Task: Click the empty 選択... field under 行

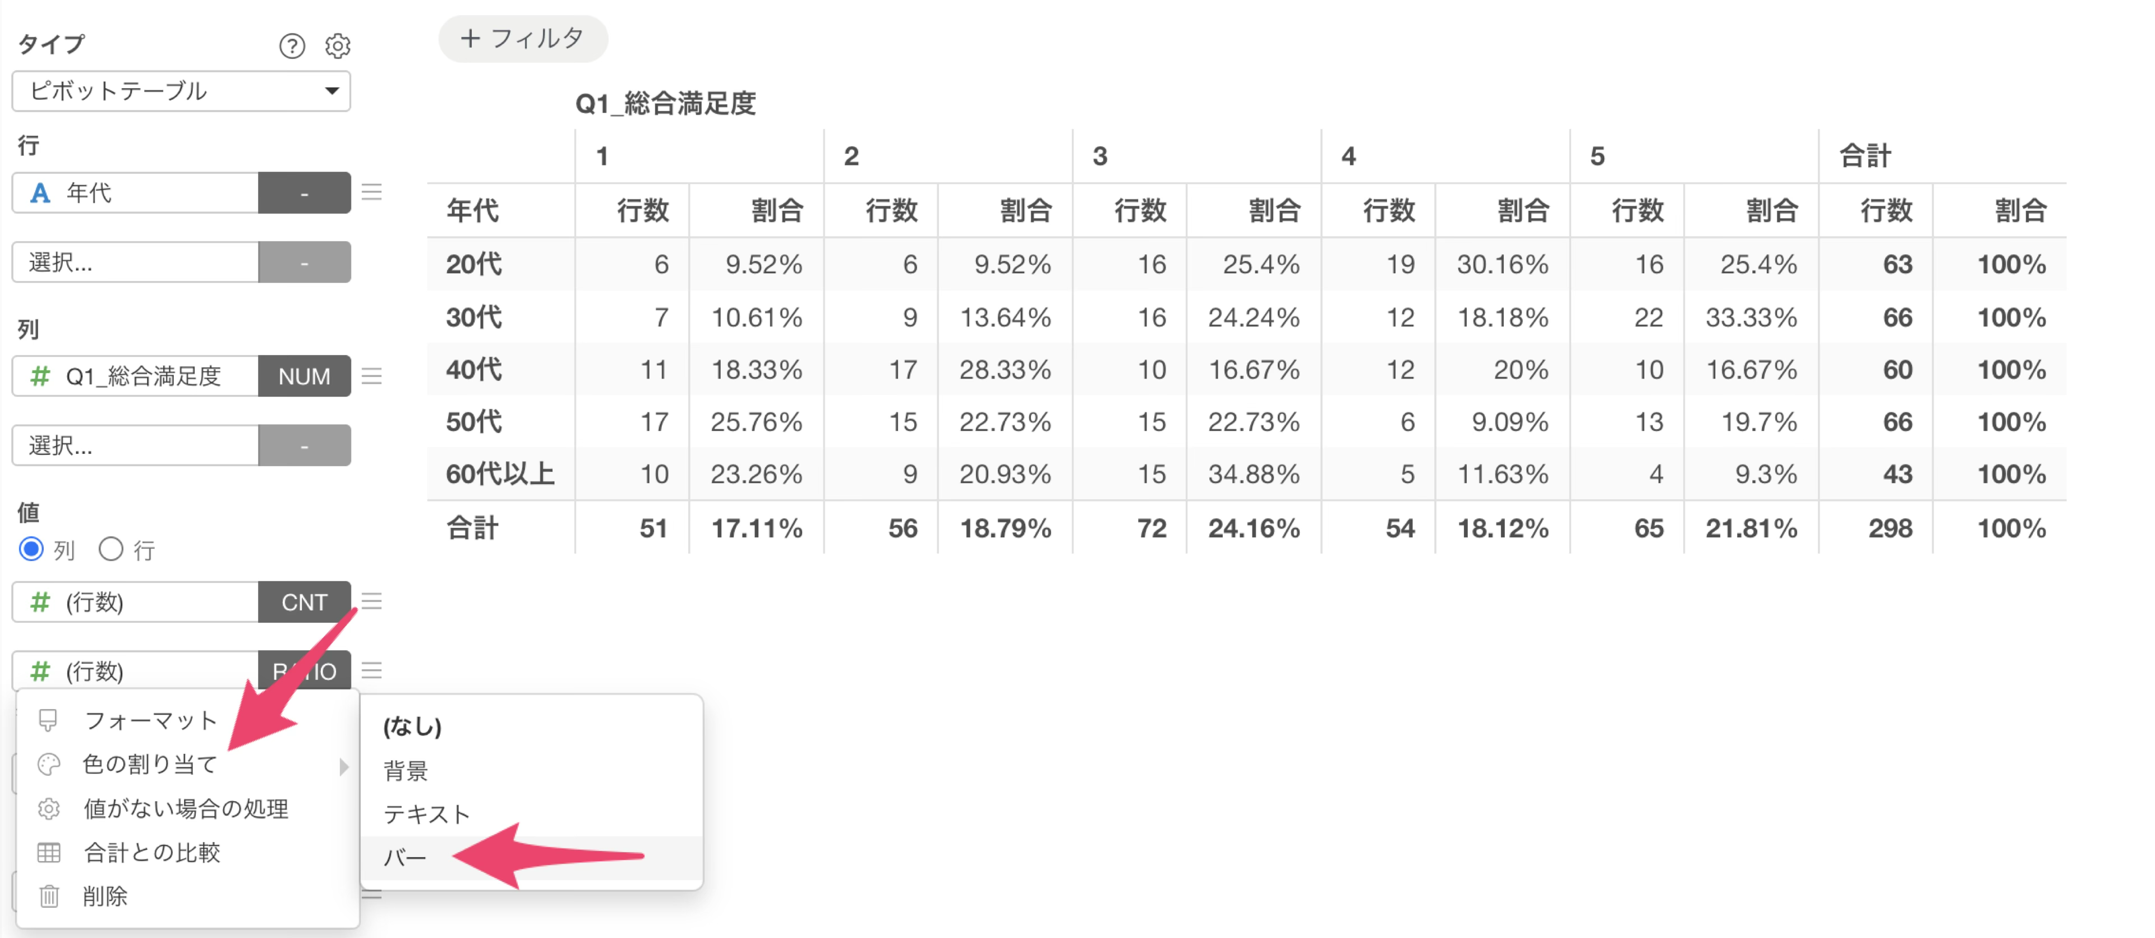Action: coord(136,262)
